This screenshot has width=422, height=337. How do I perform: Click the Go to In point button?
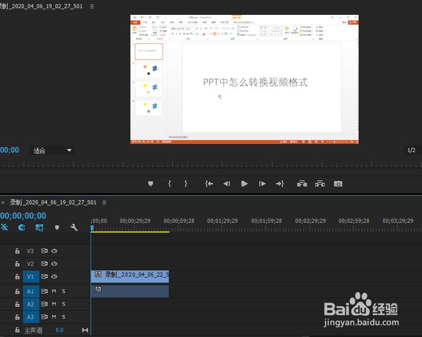(209, 184)
